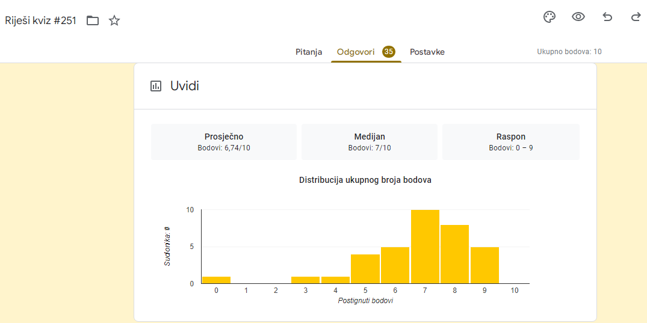
Task: Click the Uvidi heading
Action: [185, 86]
